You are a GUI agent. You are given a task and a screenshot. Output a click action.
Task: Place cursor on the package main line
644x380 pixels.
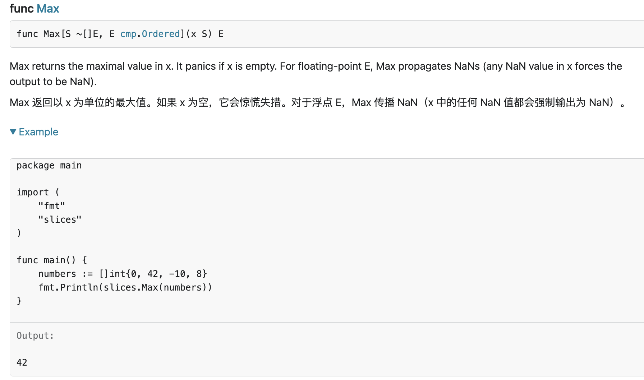click(x=49, y=166)
